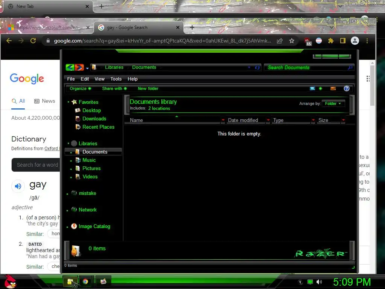The width and height of the screenshot is (385, 289).
Task: Sort by Type column header
Action: (x=291, y=120)
